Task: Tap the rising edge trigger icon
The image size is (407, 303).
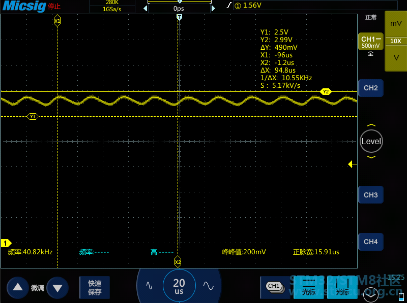Action: [x=228, y=5]
